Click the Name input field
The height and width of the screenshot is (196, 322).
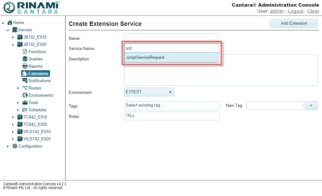tap(171, 38)
